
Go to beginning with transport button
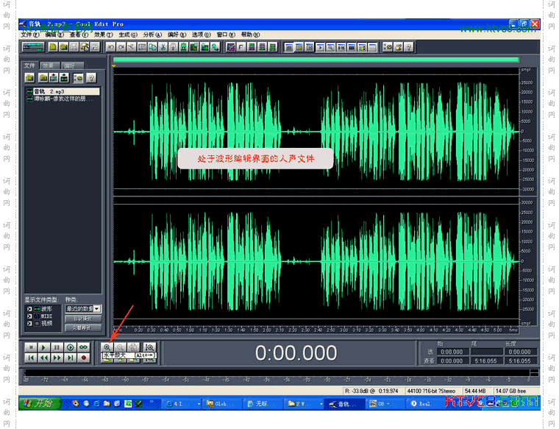pyautogui.click(x=31, y=358)
